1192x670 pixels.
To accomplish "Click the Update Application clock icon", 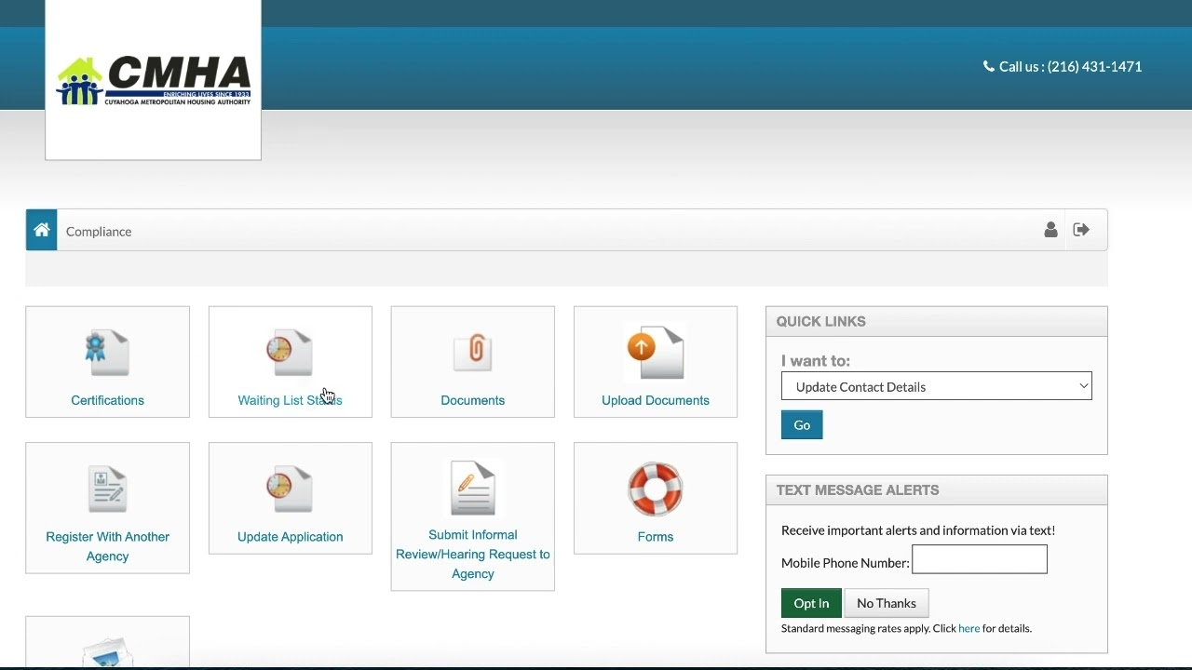I will point(290,489).
